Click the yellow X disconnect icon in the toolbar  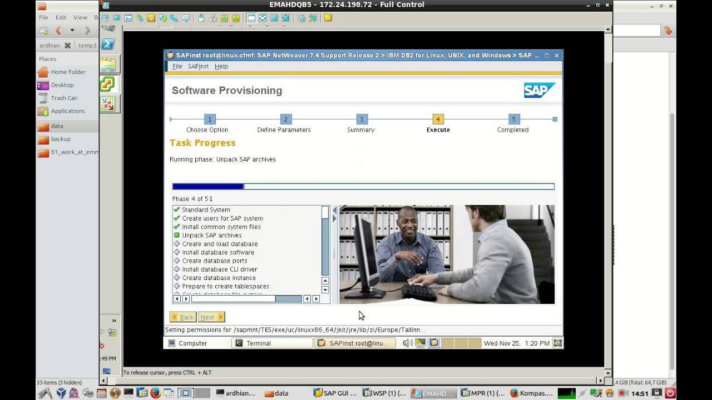[x=328, y=18]
